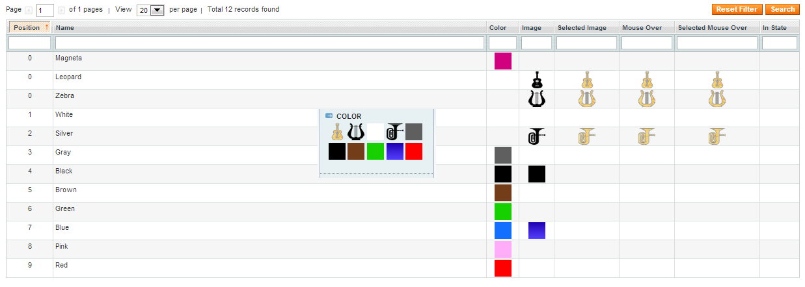
Task: Click Black row's Color column swatch
Action: pos(503,174)
